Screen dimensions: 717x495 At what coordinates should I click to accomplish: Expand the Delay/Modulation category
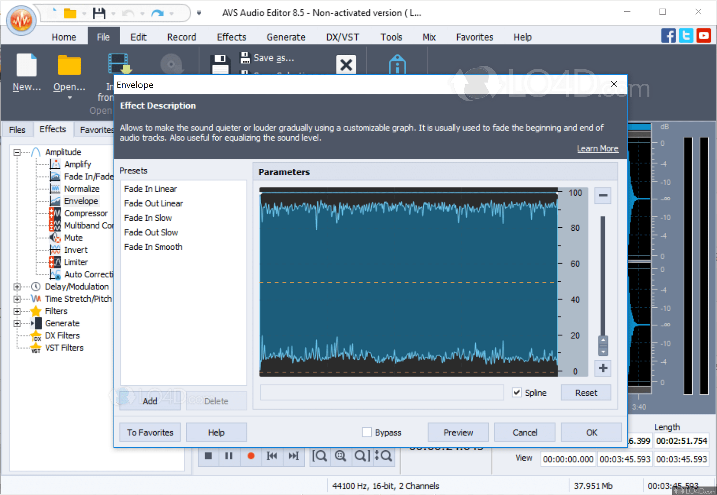(x=17, y=286)
